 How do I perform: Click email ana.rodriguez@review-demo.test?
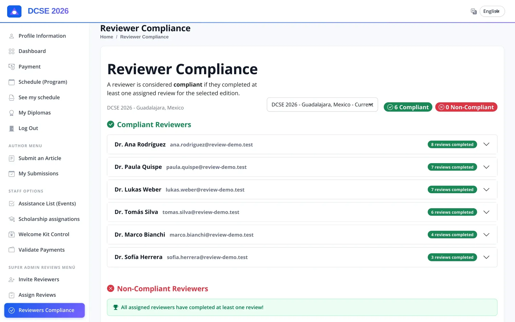click(211, 145)
